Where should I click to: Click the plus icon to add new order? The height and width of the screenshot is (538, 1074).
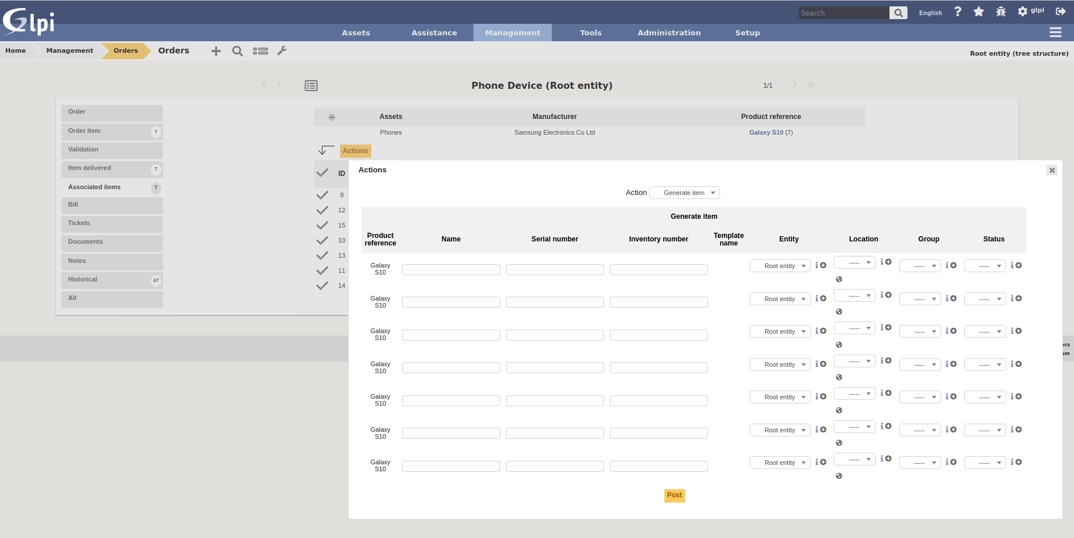(x=216, y=51)
